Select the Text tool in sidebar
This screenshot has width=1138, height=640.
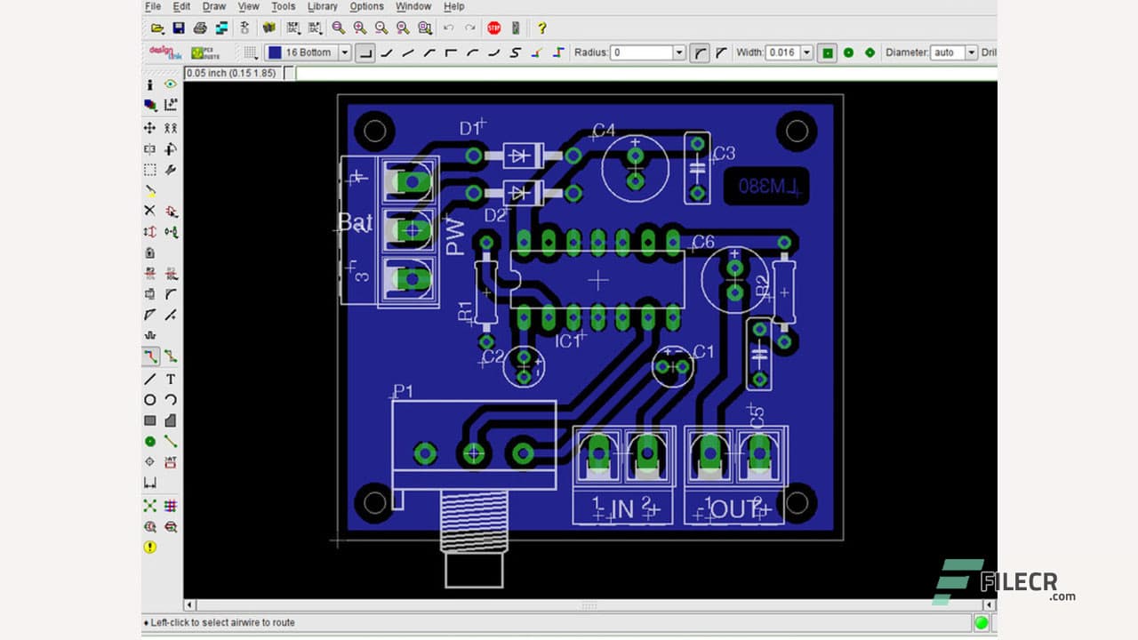coord(171,379)
